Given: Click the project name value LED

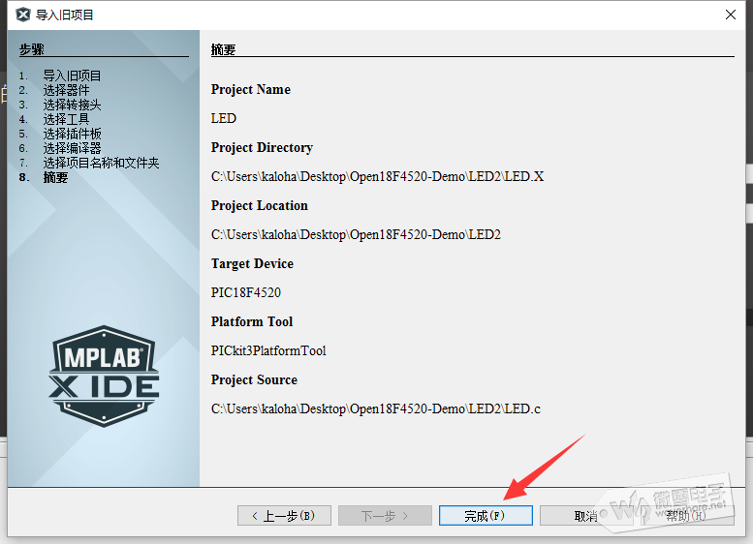Looking at the screenshot, I should click(223, 118).
